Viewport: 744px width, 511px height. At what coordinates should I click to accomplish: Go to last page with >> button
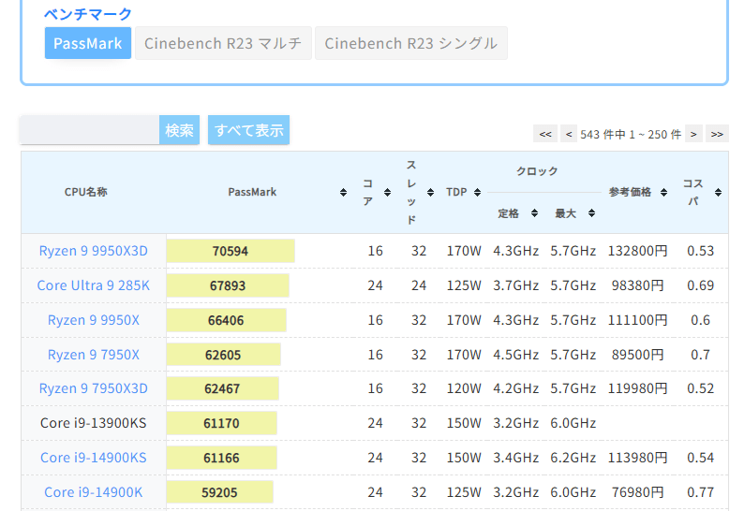717,134
